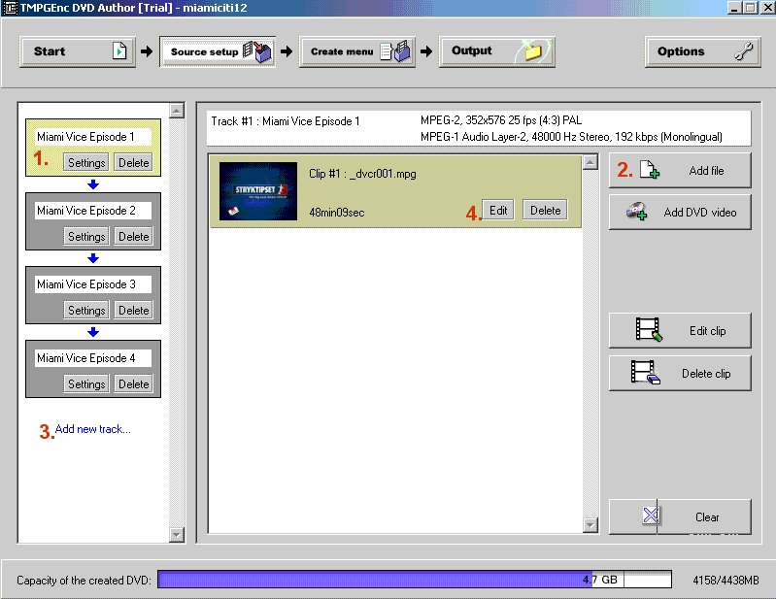Select the Miami Vice Episode 3 track title
The image size is (776, 599).
click(x=93, y=284)
